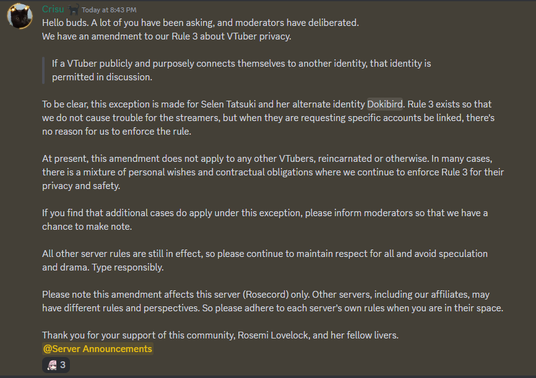This screenshot has width=536, height=378.
Task: Open Crisu's black cat profile avatar
Action: [x=20, y=16]
